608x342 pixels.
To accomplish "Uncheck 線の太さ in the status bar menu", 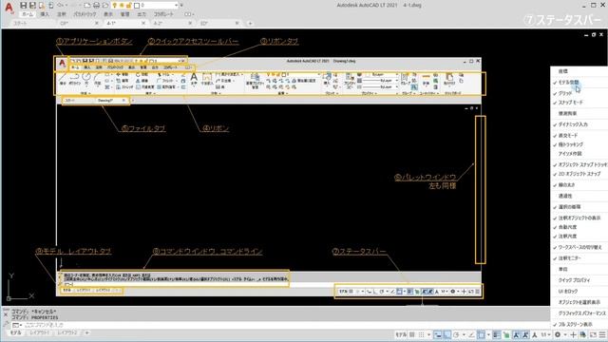I will coord(566,185).
